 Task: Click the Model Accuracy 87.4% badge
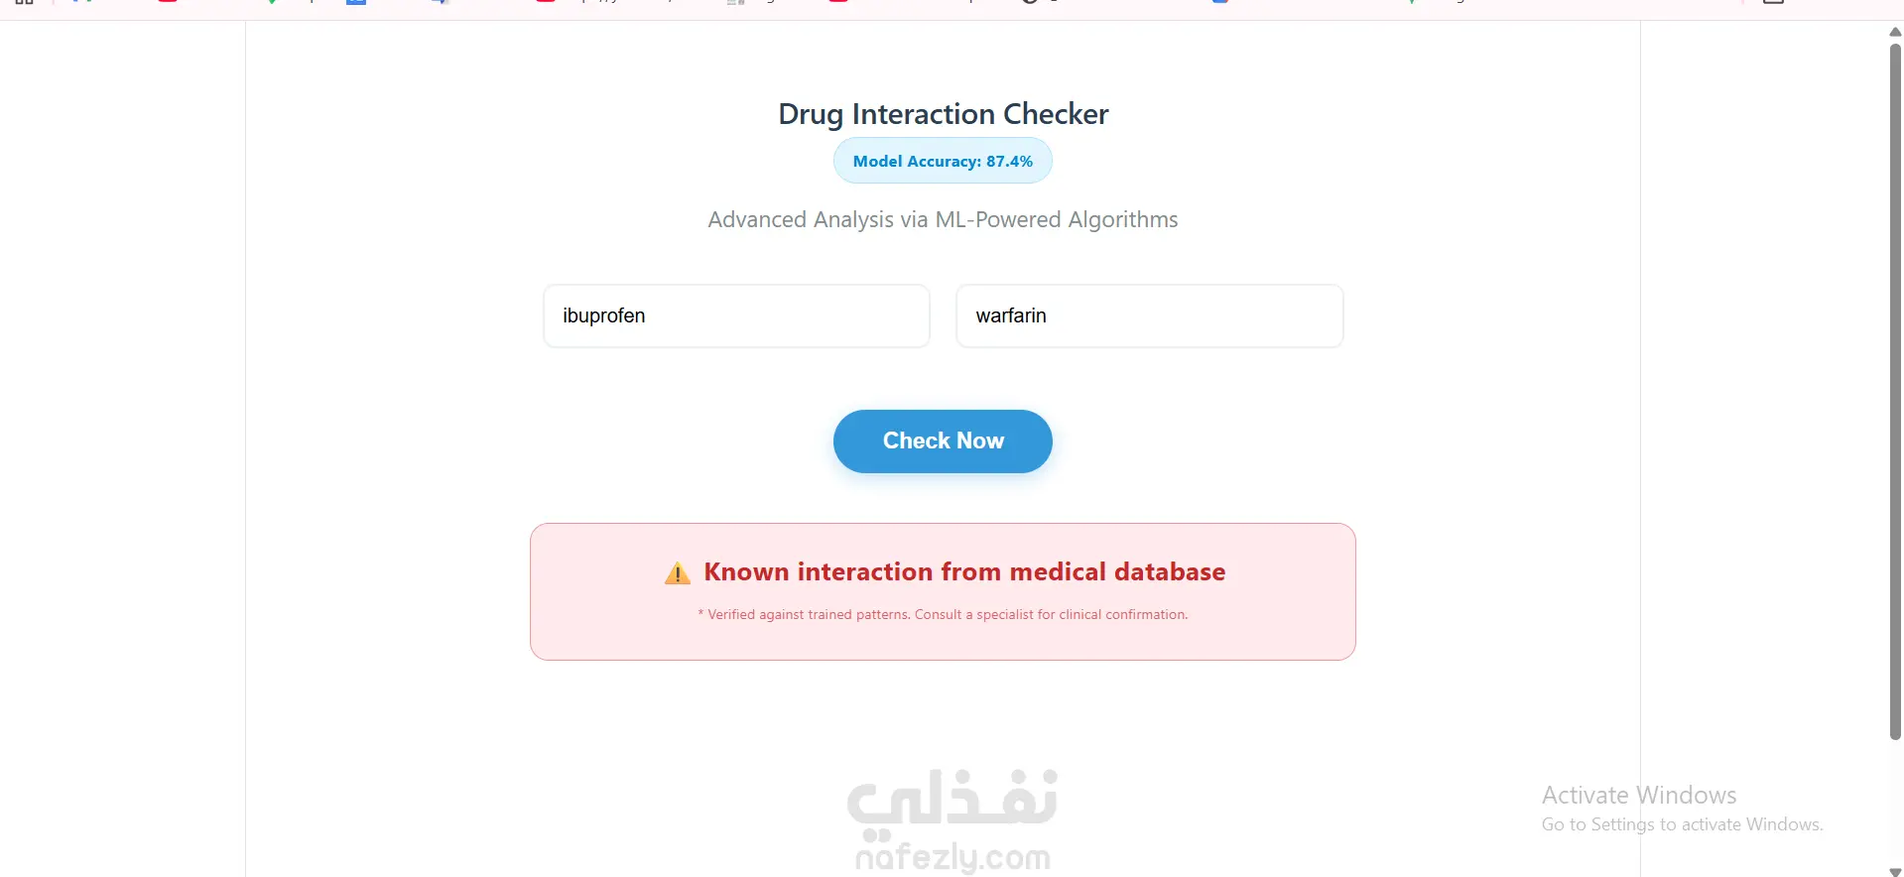943,161
